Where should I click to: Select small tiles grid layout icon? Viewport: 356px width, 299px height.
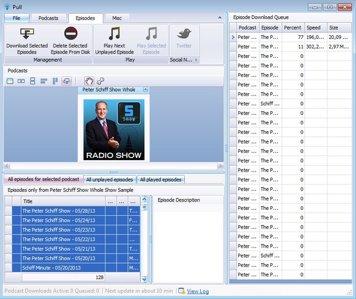pos(44,81)
